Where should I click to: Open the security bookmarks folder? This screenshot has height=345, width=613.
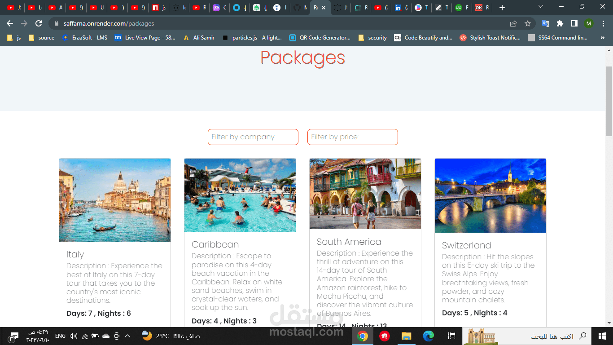[372, 38]
